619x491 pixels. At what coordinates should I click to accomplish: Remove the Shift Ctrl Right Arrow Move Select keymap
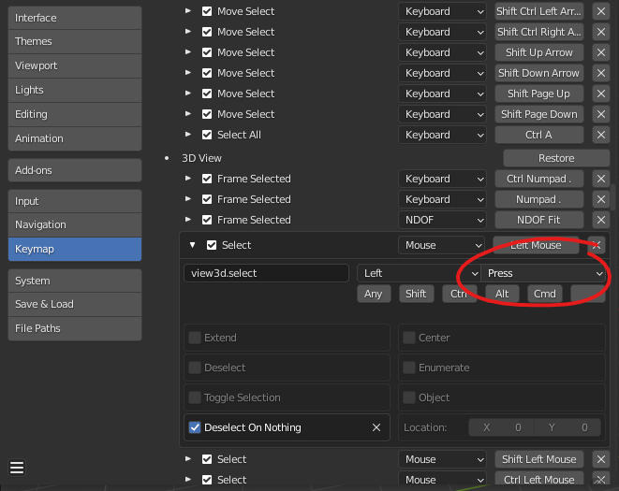coord(601,32)
